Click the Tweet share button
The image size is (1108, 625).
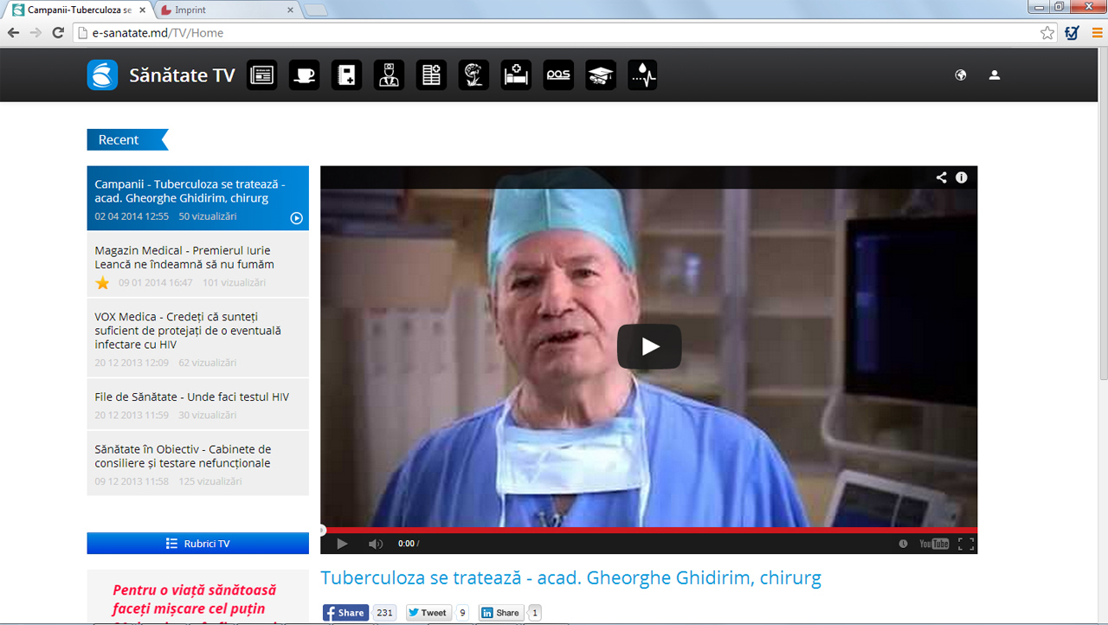(x=428, y=612)
